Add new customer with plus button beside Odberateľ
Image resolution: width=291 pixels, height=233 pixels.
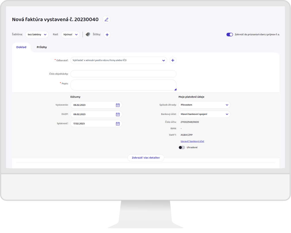pos(173,60)
